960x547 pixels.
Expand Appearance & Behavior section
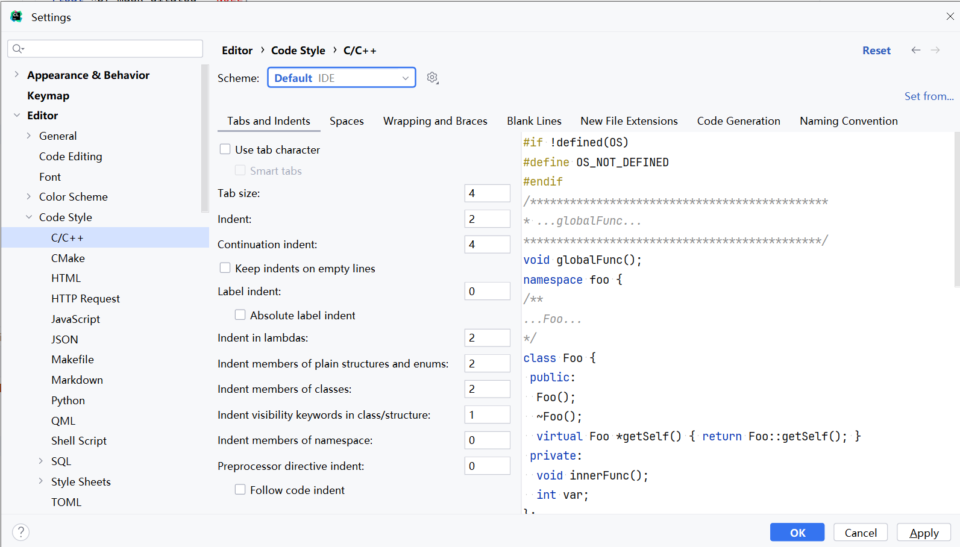17,75
